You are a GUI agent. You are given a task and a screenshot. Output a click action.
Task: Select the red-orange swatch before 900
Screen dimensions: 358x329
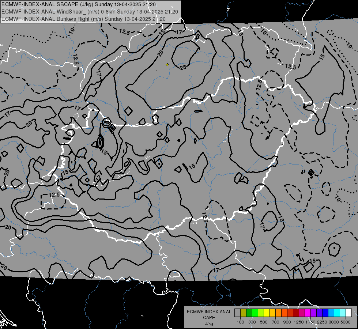[x=284, y=313]
